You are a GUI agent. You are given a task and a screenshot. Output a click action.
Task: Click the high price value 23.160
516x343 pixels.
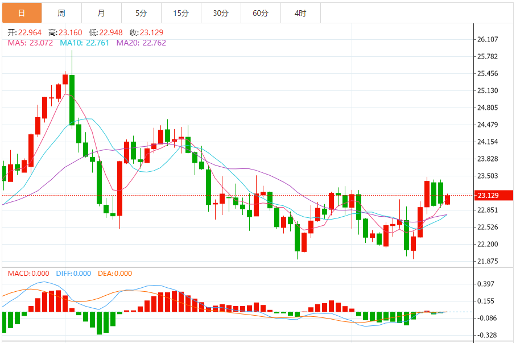pos(71,32)
